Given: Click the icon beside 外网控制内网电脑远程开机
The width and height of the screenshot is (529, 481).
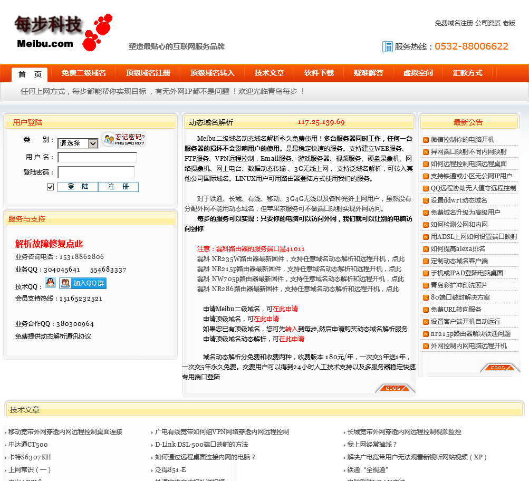Looking at the screenshot, I should 426,347.
